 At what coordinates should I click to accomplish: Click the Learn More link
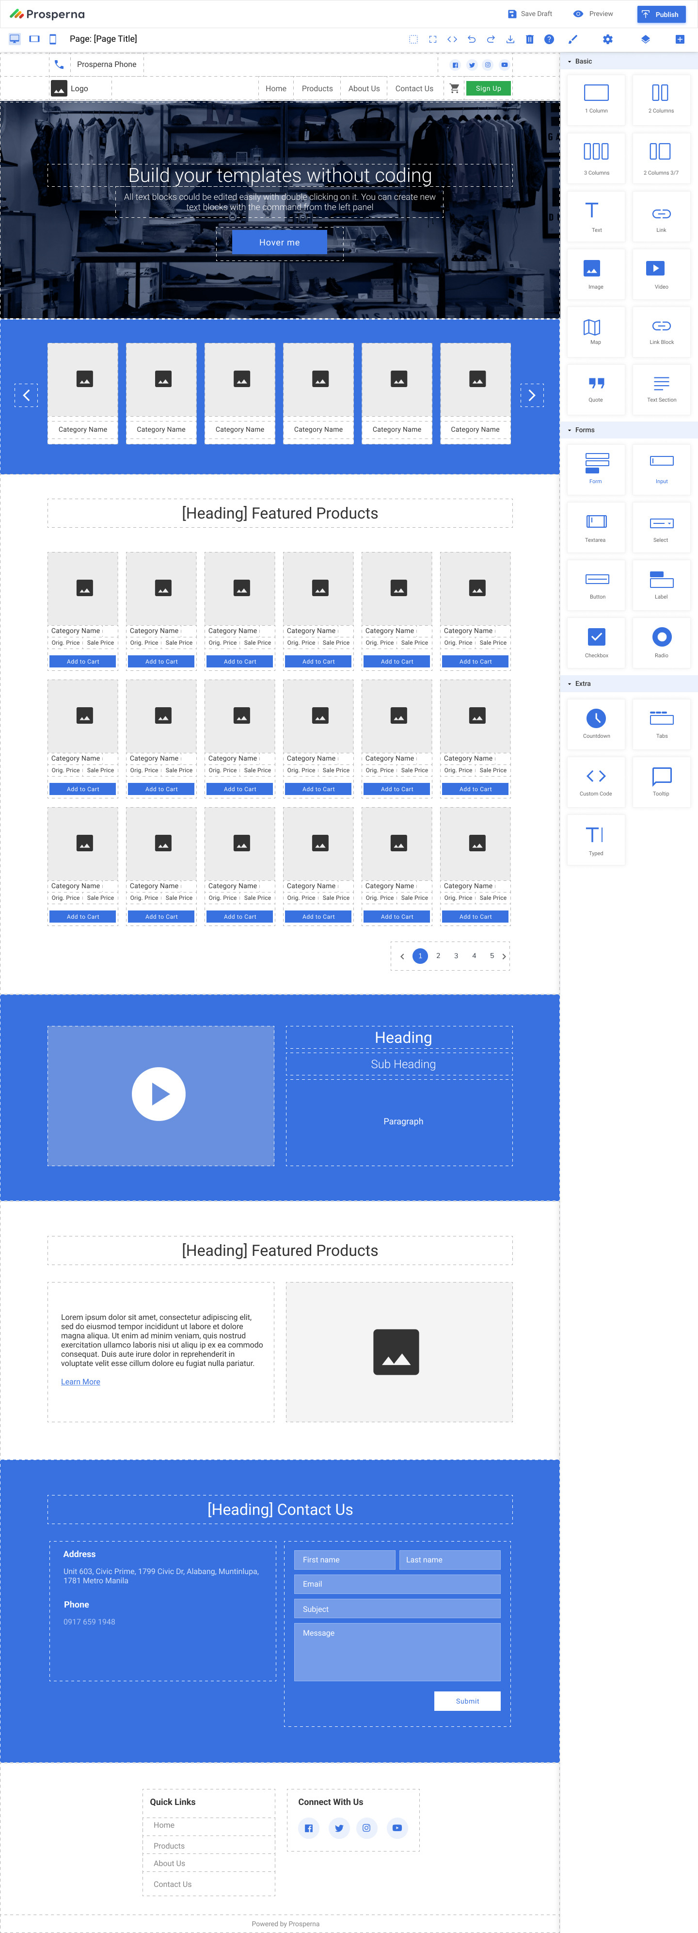click(x=80, y=1381)
